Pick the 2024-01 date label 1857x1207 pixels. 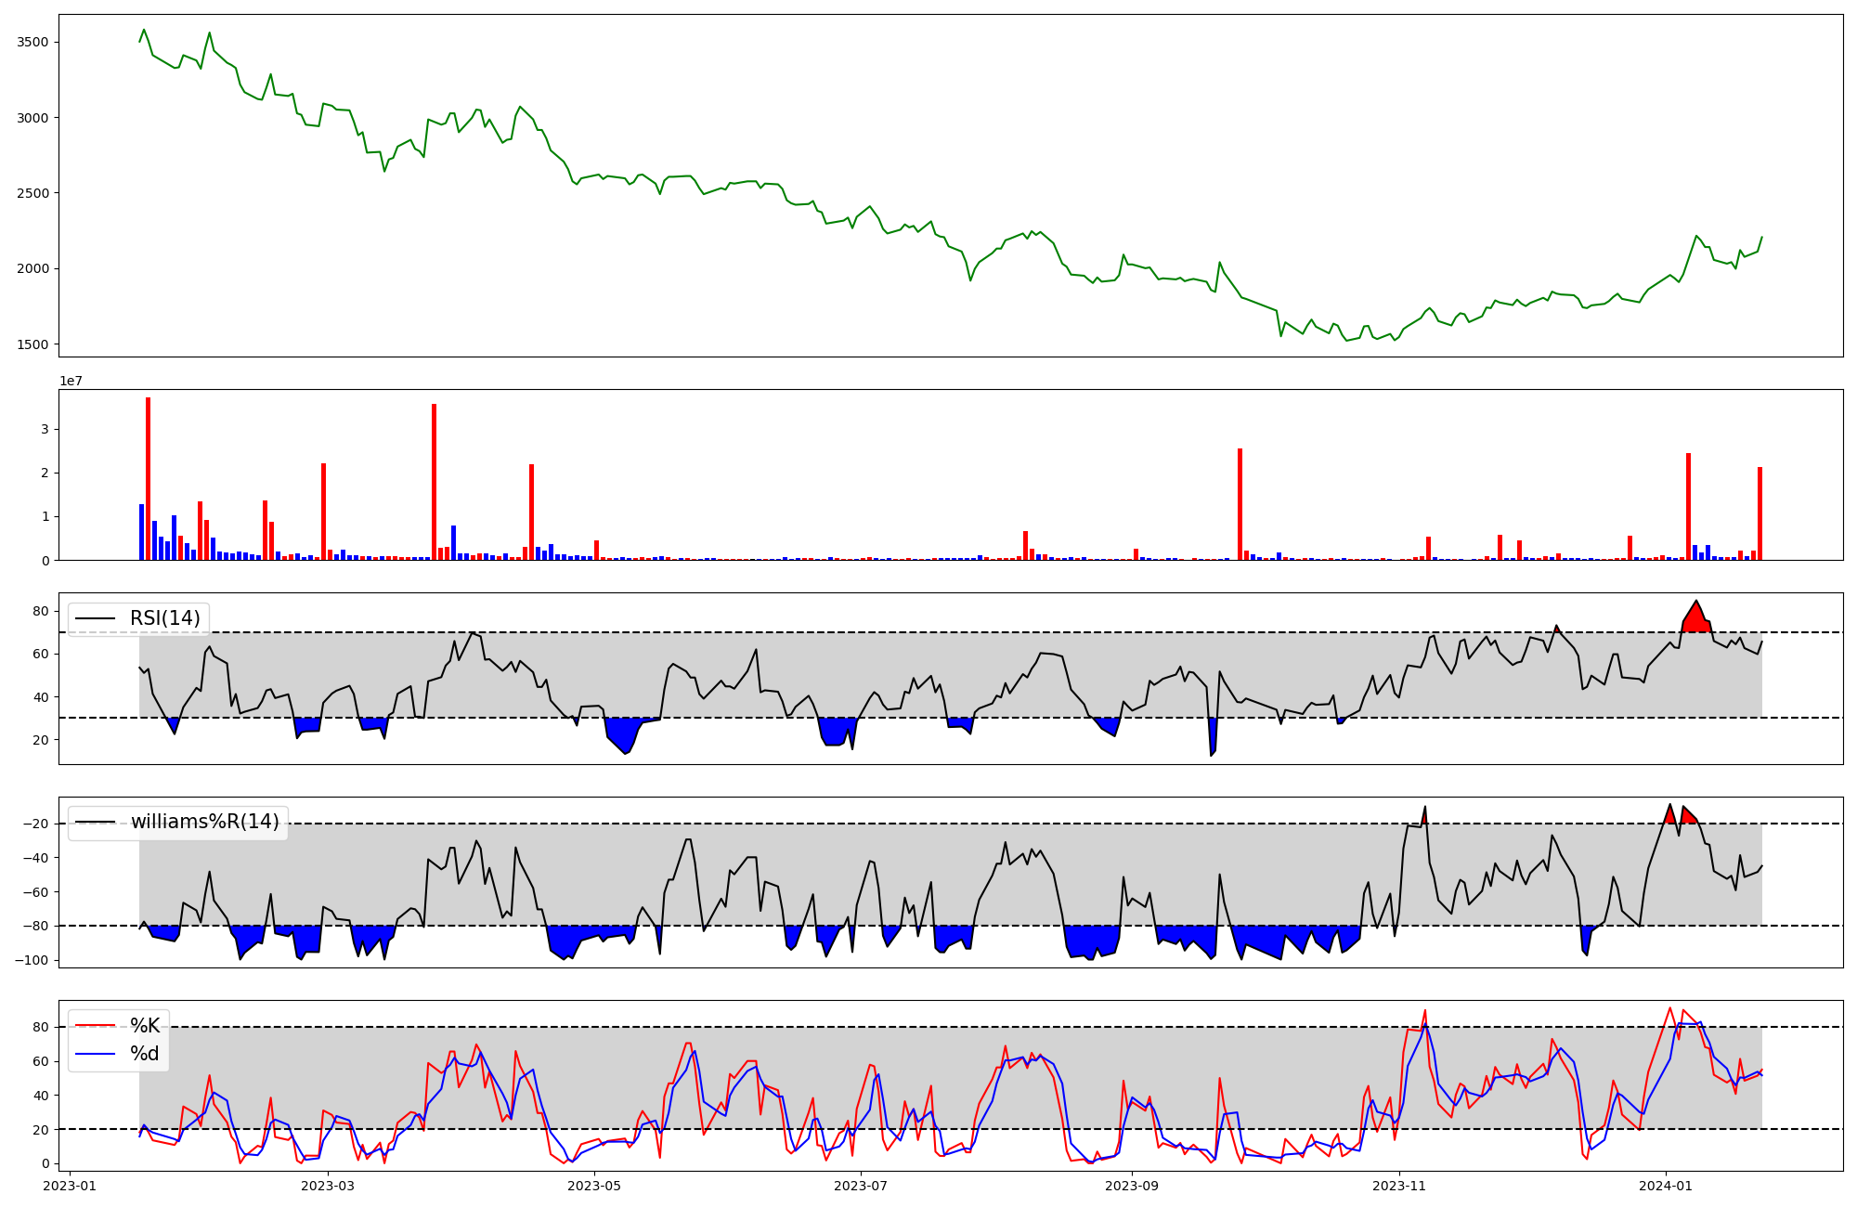[1666, 1186]
